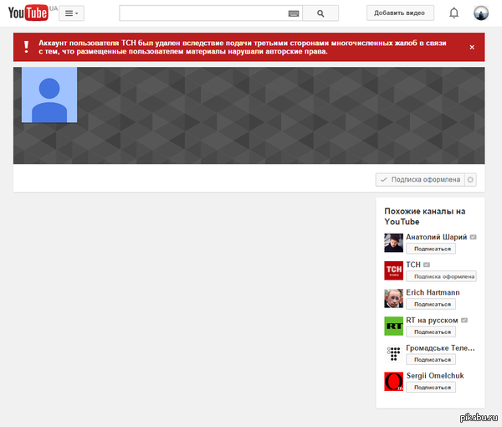Viewport: 502px width, 427px height.
Task: Click the Похожие каналы на YouTube heading
Action: [x=425, y=217]
